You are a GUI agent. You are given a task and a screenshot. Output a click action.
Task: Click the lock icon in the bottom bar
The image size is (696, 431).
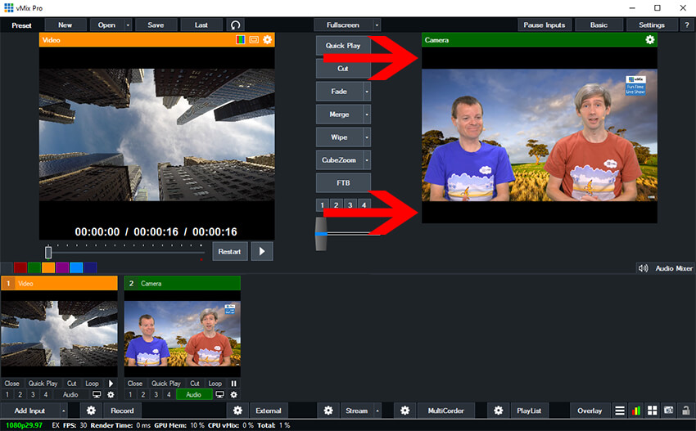click(685, 411)
